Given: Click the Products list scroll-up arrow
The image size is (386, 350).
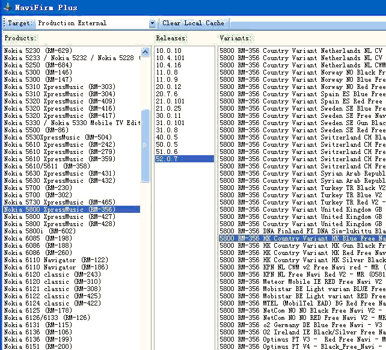Looking at the screenshot, I should pyautogui.click(x=145, y=51).
